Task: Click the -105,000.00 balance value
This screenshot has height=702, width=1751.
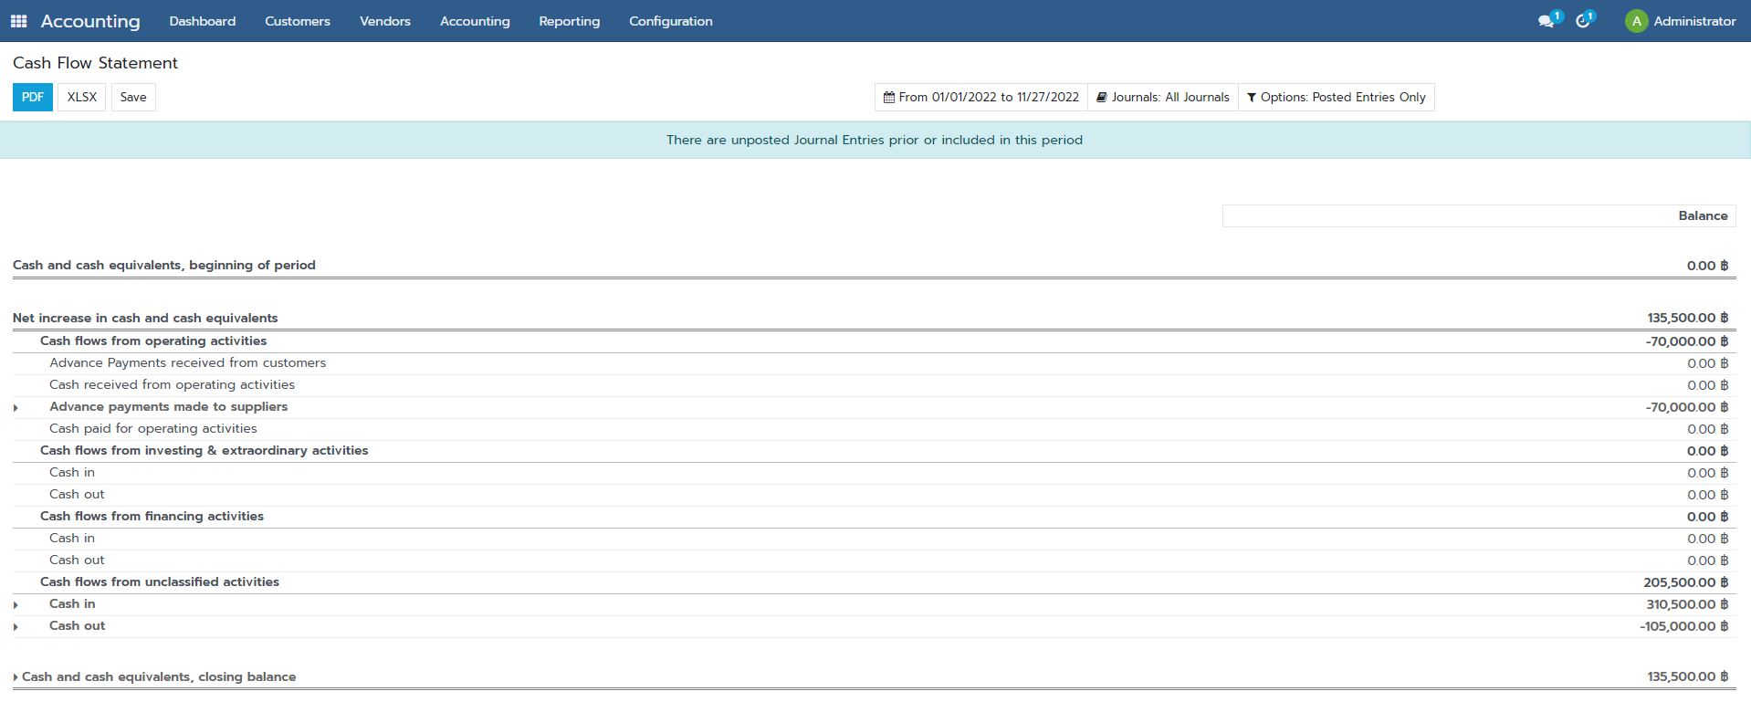Action: pyautogui.click(x=1683, y=626)
